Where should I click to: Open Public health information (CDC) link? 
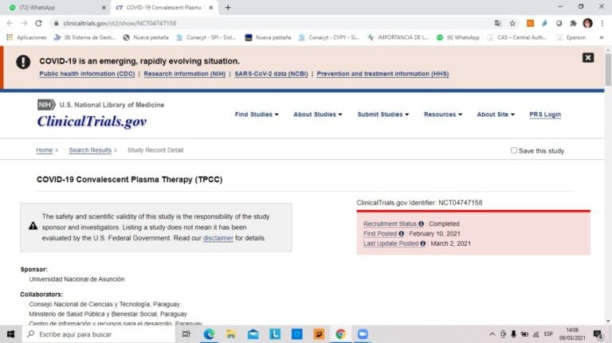(87, 74)
